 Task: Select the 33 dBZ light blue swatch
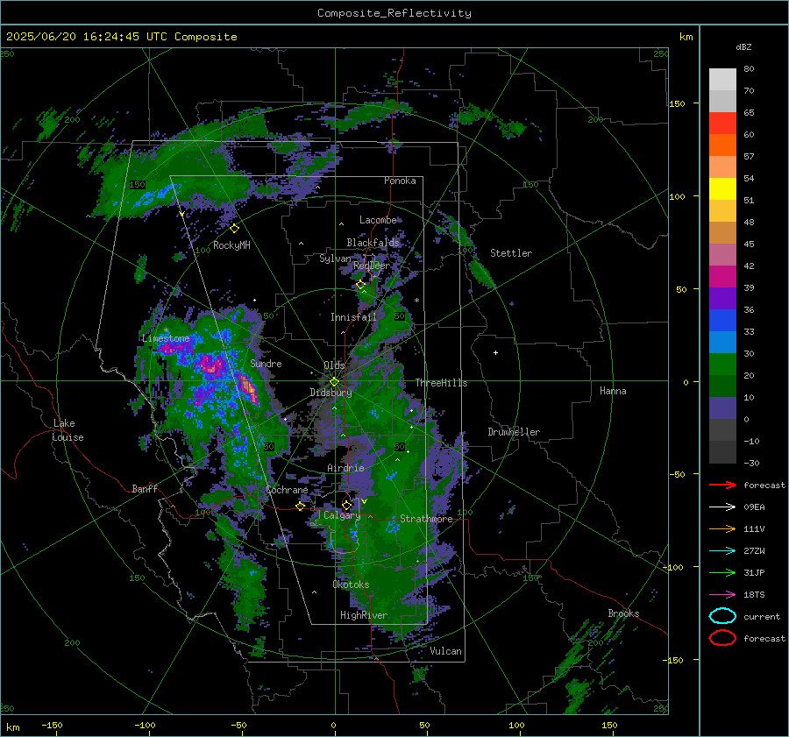point(722,342)
